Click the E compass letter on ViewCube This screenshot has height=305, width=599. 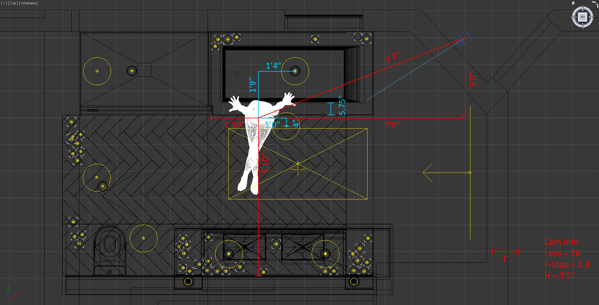click(592, 17)
